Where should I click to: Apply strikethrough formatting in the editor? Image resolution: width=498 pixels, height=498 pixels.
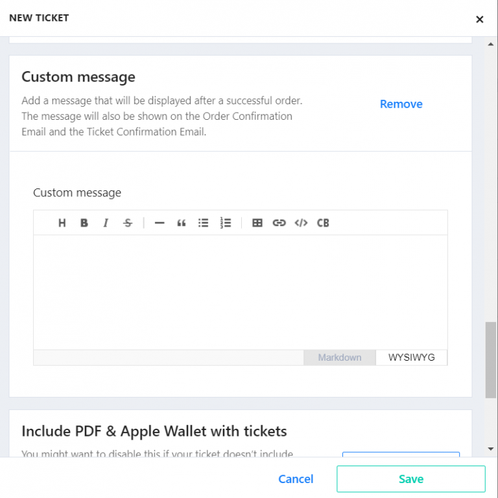point(128,223)
